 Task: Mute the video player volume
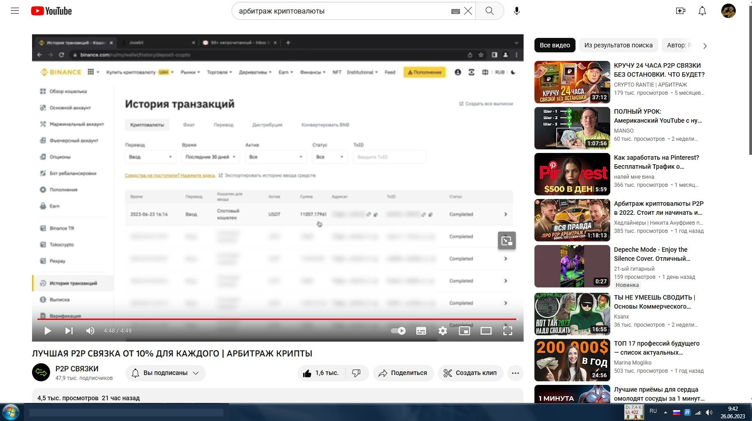(x=90, y=331)
